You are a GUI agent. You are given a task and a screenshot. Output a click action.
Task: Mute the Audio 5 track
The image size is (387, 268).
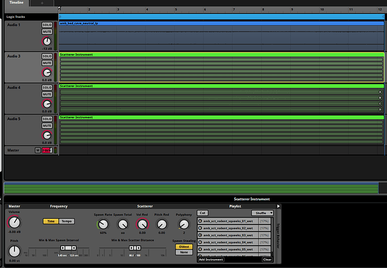(47, 126)
